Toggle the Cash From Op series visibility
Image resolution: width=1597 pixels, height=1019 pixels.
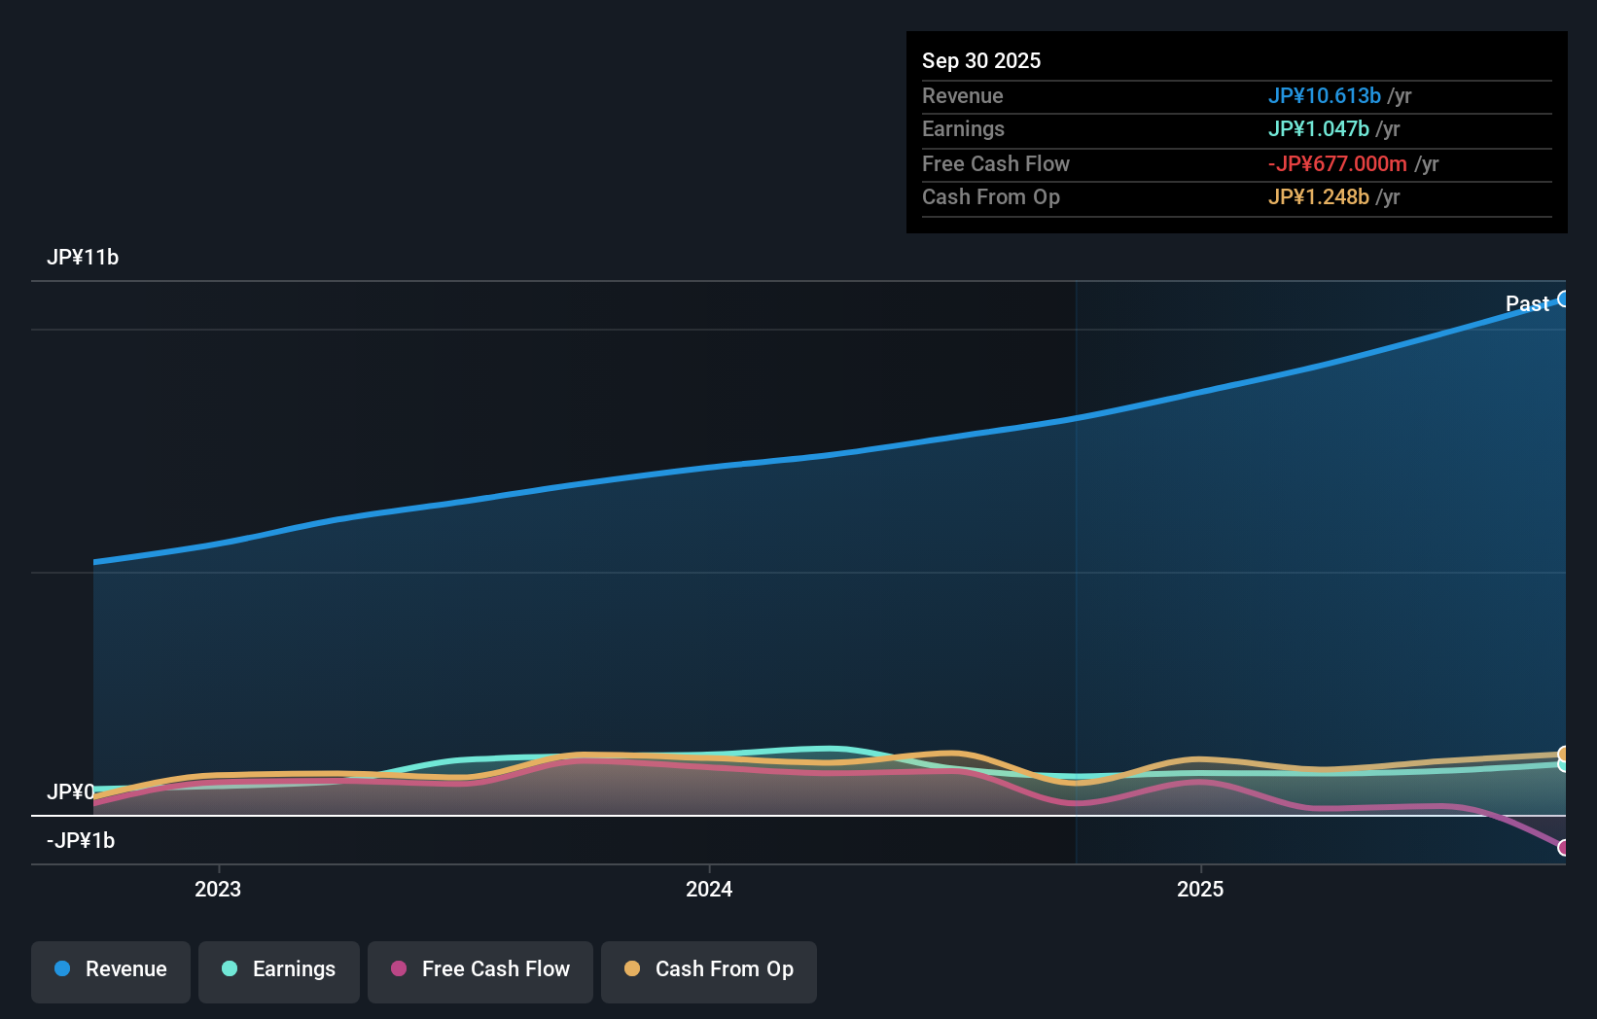708,971
